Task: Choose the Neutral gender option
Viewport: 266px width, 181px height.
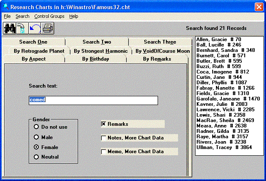Action: pos(37,157)
